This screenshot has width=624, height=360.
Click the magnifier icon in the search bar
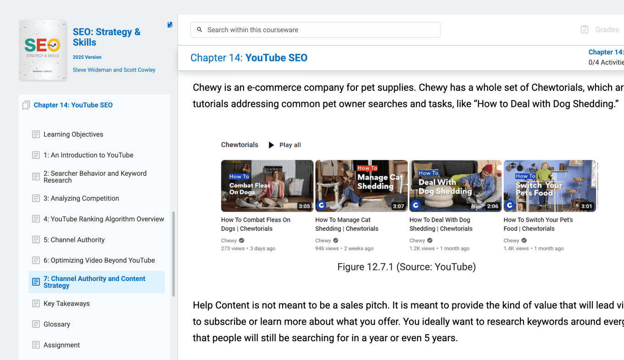tap(200, 30)
